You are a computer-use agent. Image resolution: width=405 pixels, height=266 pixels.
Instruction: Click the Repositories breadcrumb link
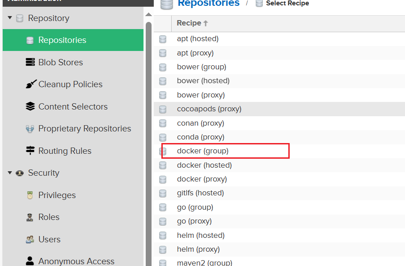tap(208, 4)
